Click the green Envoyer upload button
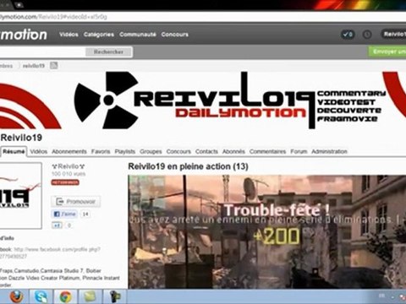 point(387,52)
